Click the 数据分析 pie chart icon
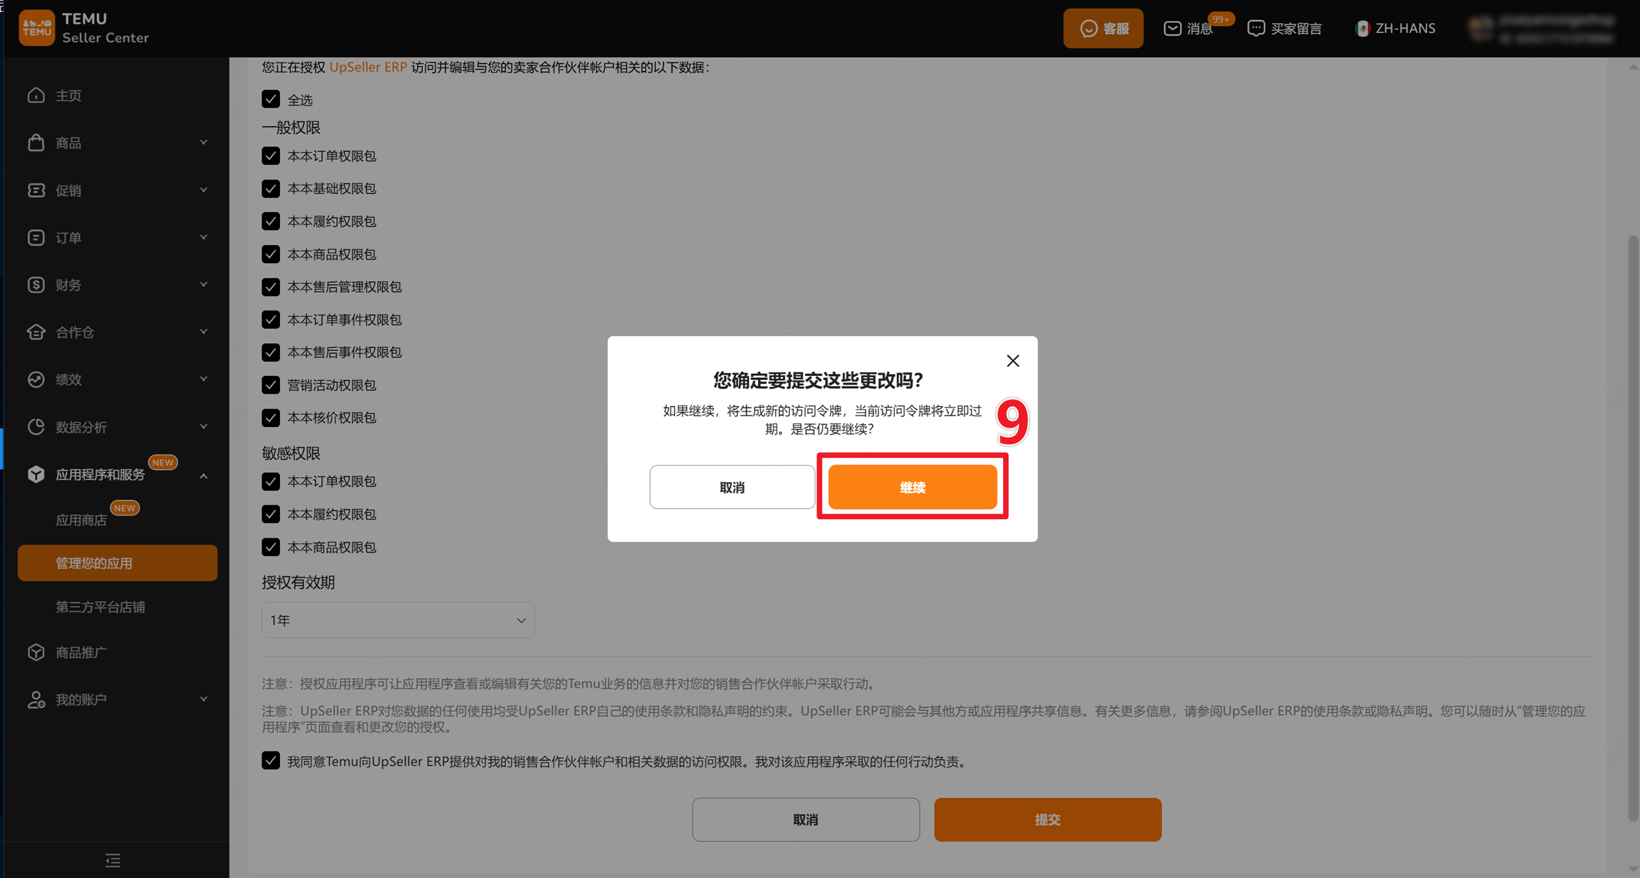Viewport: 1640px width, 878px height. [x=36, y=427]
